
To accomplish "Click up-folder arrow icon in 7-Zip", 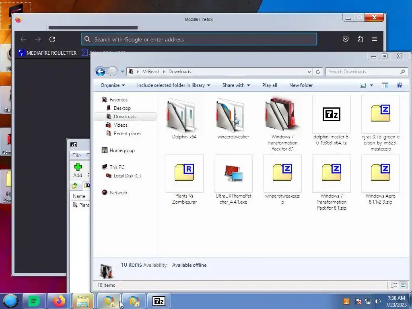I will (x=74, y=185).
